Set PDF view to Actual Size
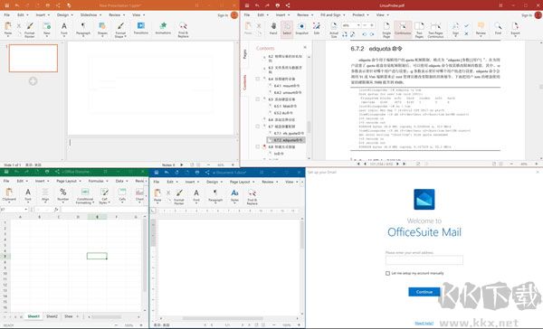The image size is (543, 329). coord(334,30)
